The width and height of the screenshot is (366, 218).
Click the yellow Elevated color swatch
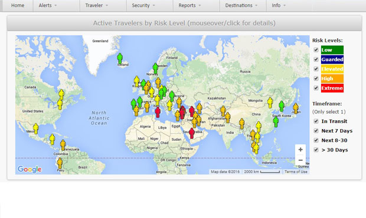pyautogui.click(x=332, y=69)
